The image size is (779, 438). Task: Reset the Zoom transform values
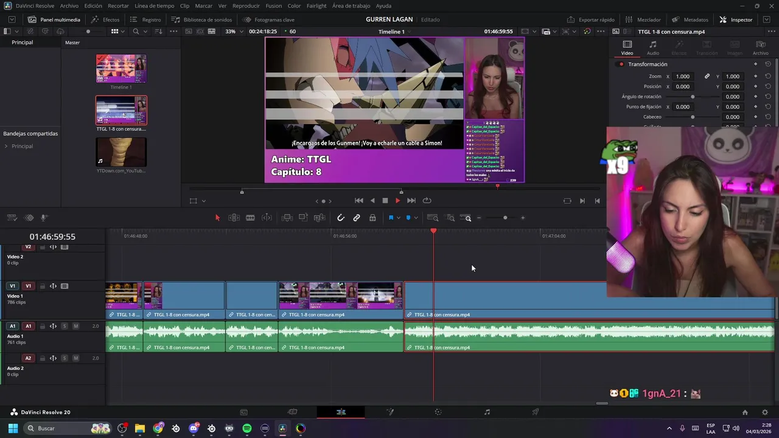[x=767, y=76]
